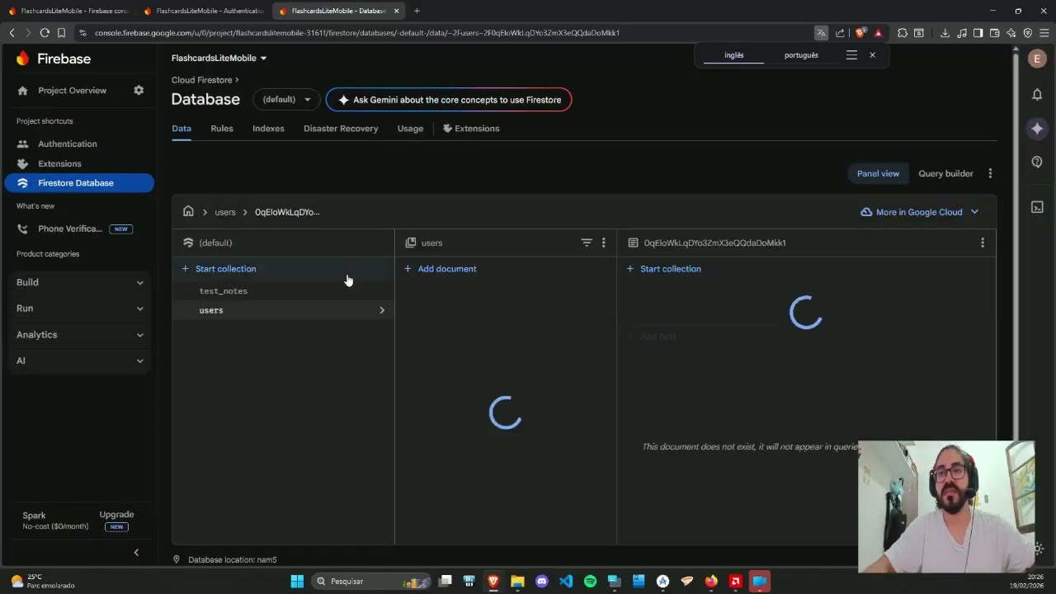This screenshot has height=594, width=1056.
Task: Select Query builder view
Action: point(945,173)
